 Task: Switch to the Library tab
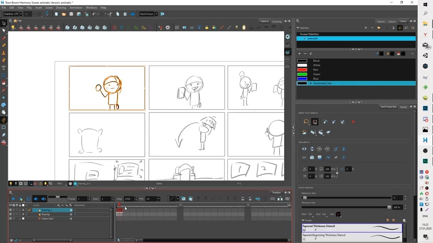click(x=392, y=21)
